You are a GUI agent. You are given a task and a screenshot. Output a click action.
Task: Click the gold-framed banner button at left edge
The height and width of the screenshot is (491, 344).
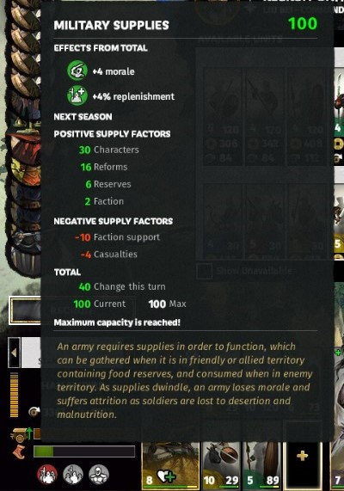tap(25, 310)
